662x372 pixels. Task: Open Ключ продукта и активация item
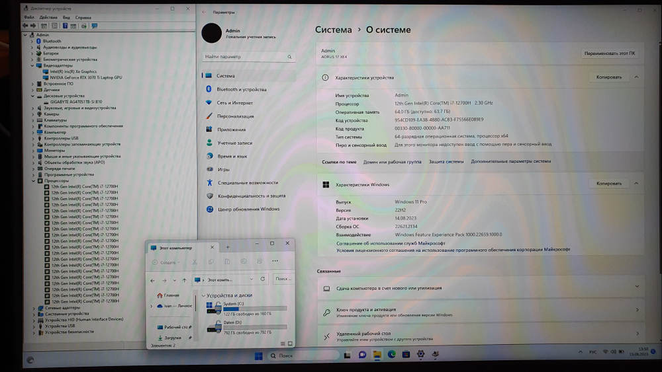(480, 312)
